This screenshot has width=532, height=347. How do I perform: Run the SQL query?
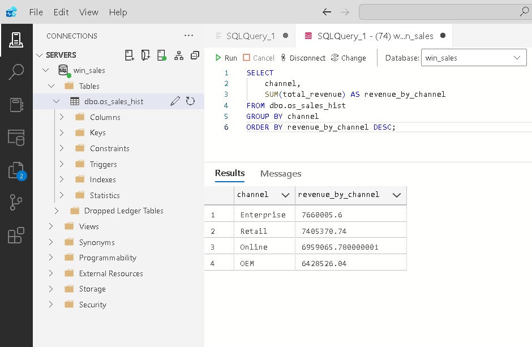coord(226,58)
